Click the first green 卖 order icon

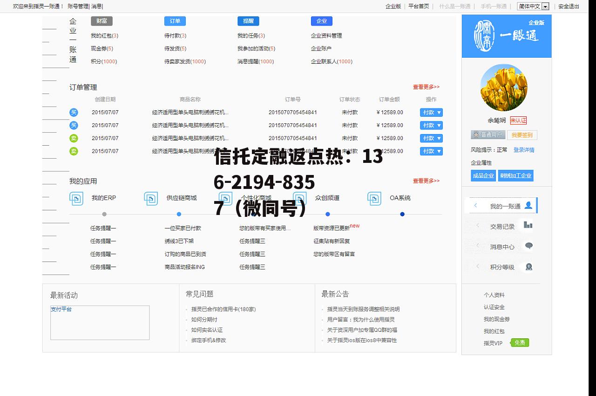click(x=74, y=138)
